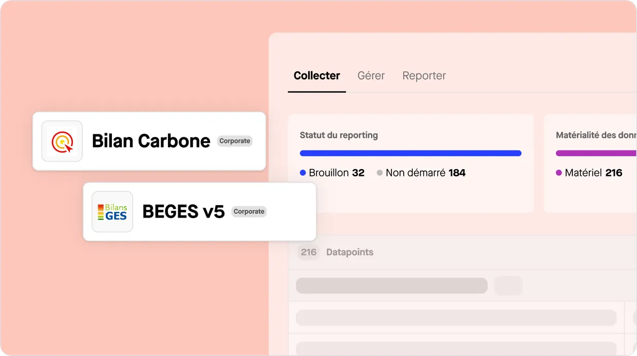Select the Bilans GES logo icon
This screenshot has height=356, width=637.
tap(112, 211)
